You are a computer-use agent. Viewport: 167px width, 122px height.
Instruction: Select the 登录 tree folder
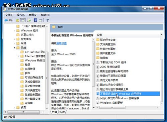coord(27,65)
